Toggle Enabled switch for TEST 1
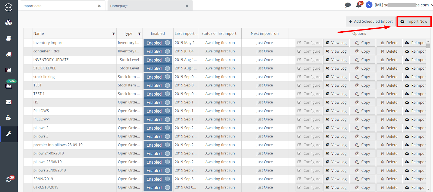The width and height of the screenshot is (433, 192). tap(158, 94)
